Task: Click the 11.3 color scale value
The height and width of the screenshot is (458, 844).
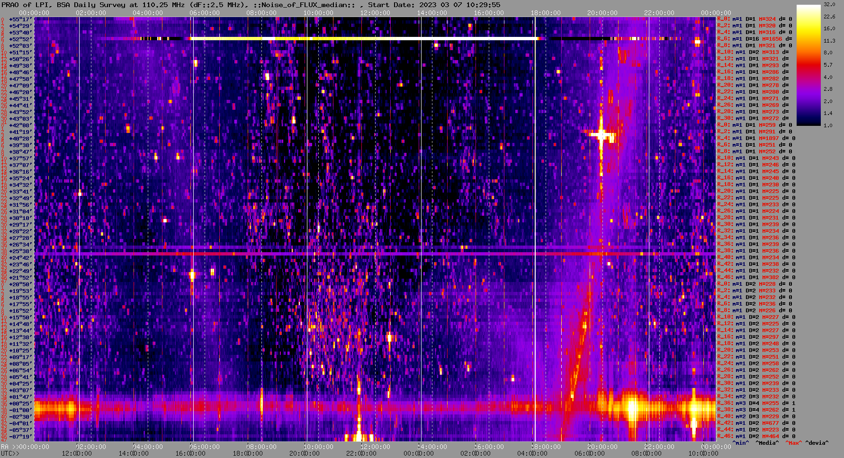Action: pyautogui.click(x=829, y=41)
